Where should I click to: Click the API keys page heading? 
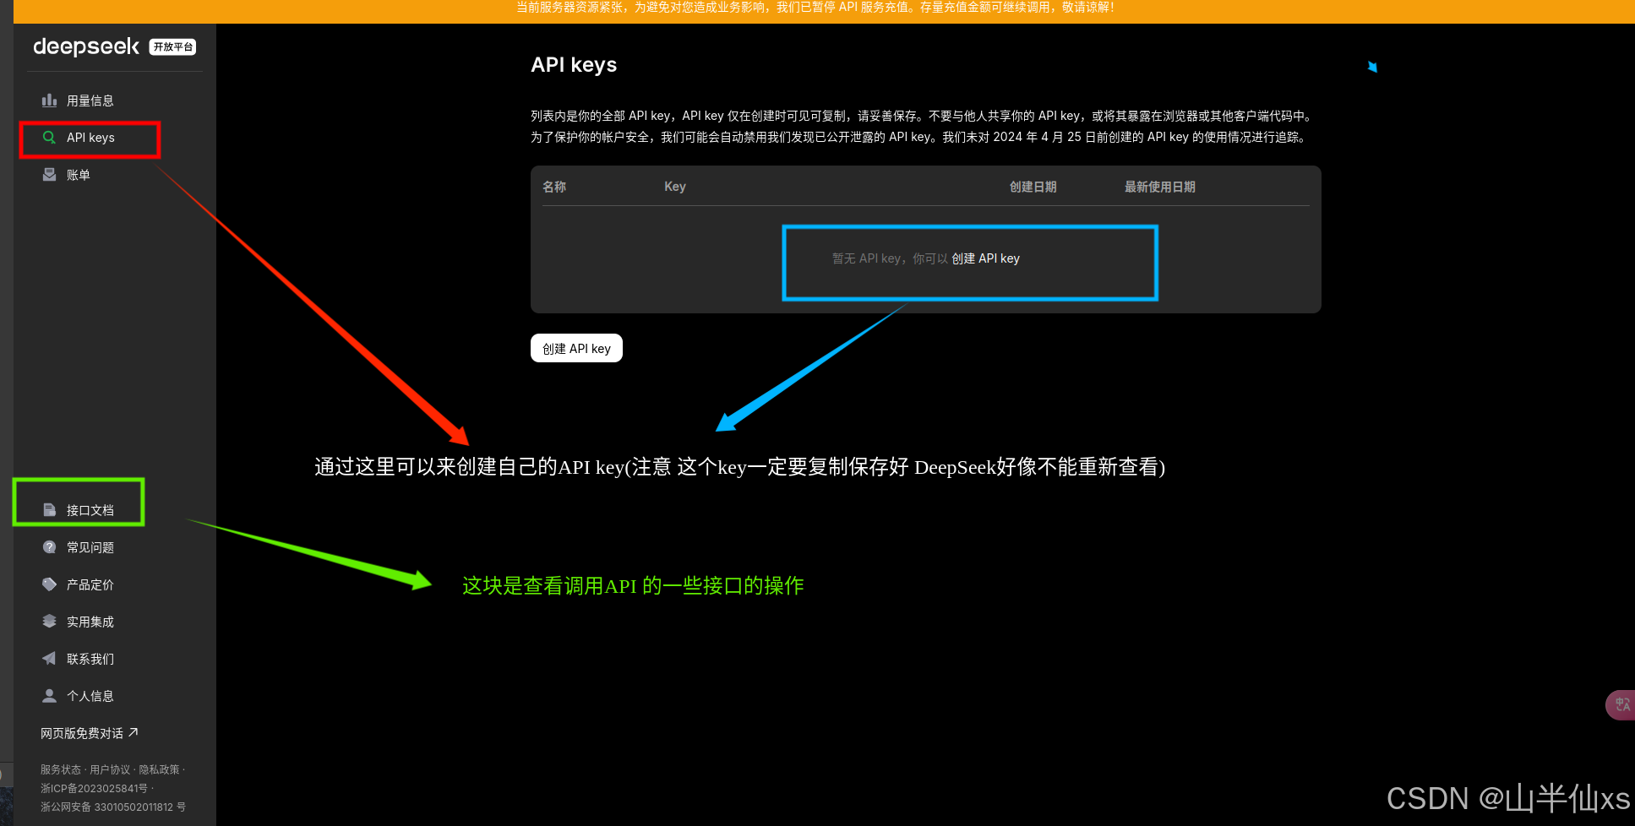[574, 65]
